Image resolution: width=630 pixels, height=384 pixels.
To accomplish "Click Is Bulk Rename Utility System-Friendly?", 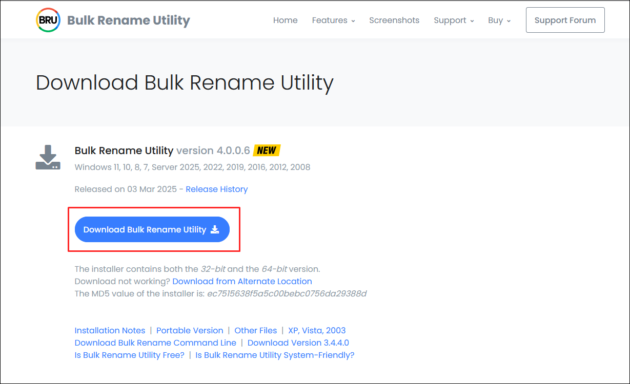I will 275,355.
